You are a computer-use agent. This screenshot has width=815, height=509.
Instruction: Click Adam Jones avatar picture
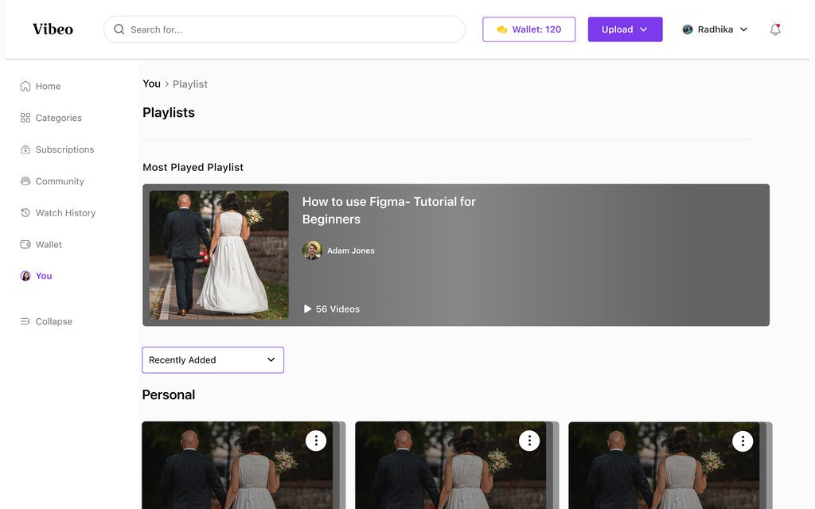312,251
